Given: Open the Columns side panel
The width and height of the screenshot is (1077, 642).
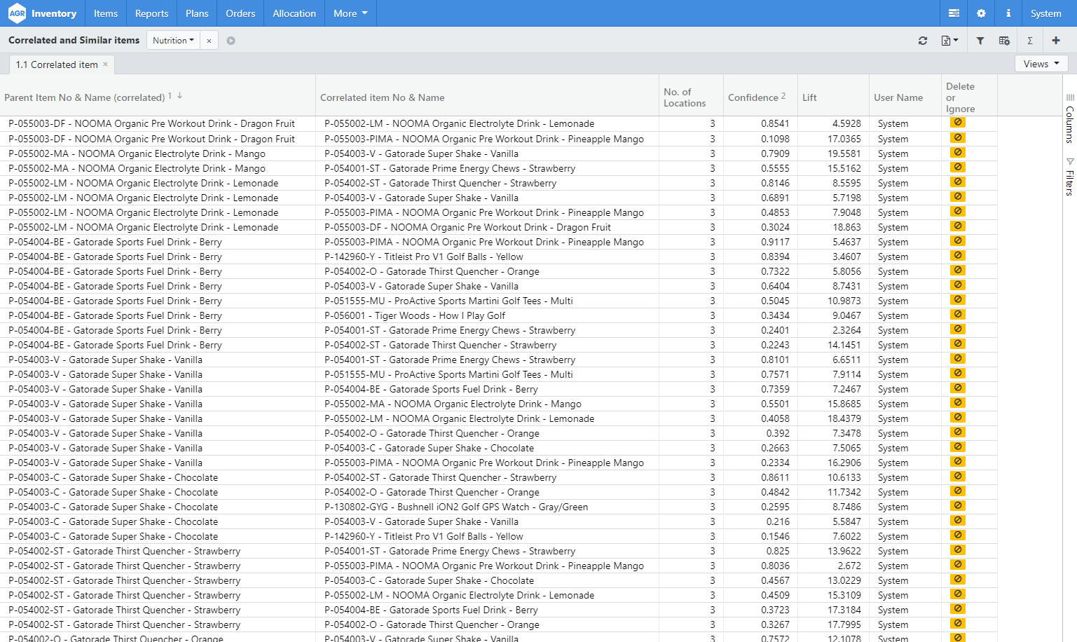Looking at the screenshot, I should pos(1069,119).
